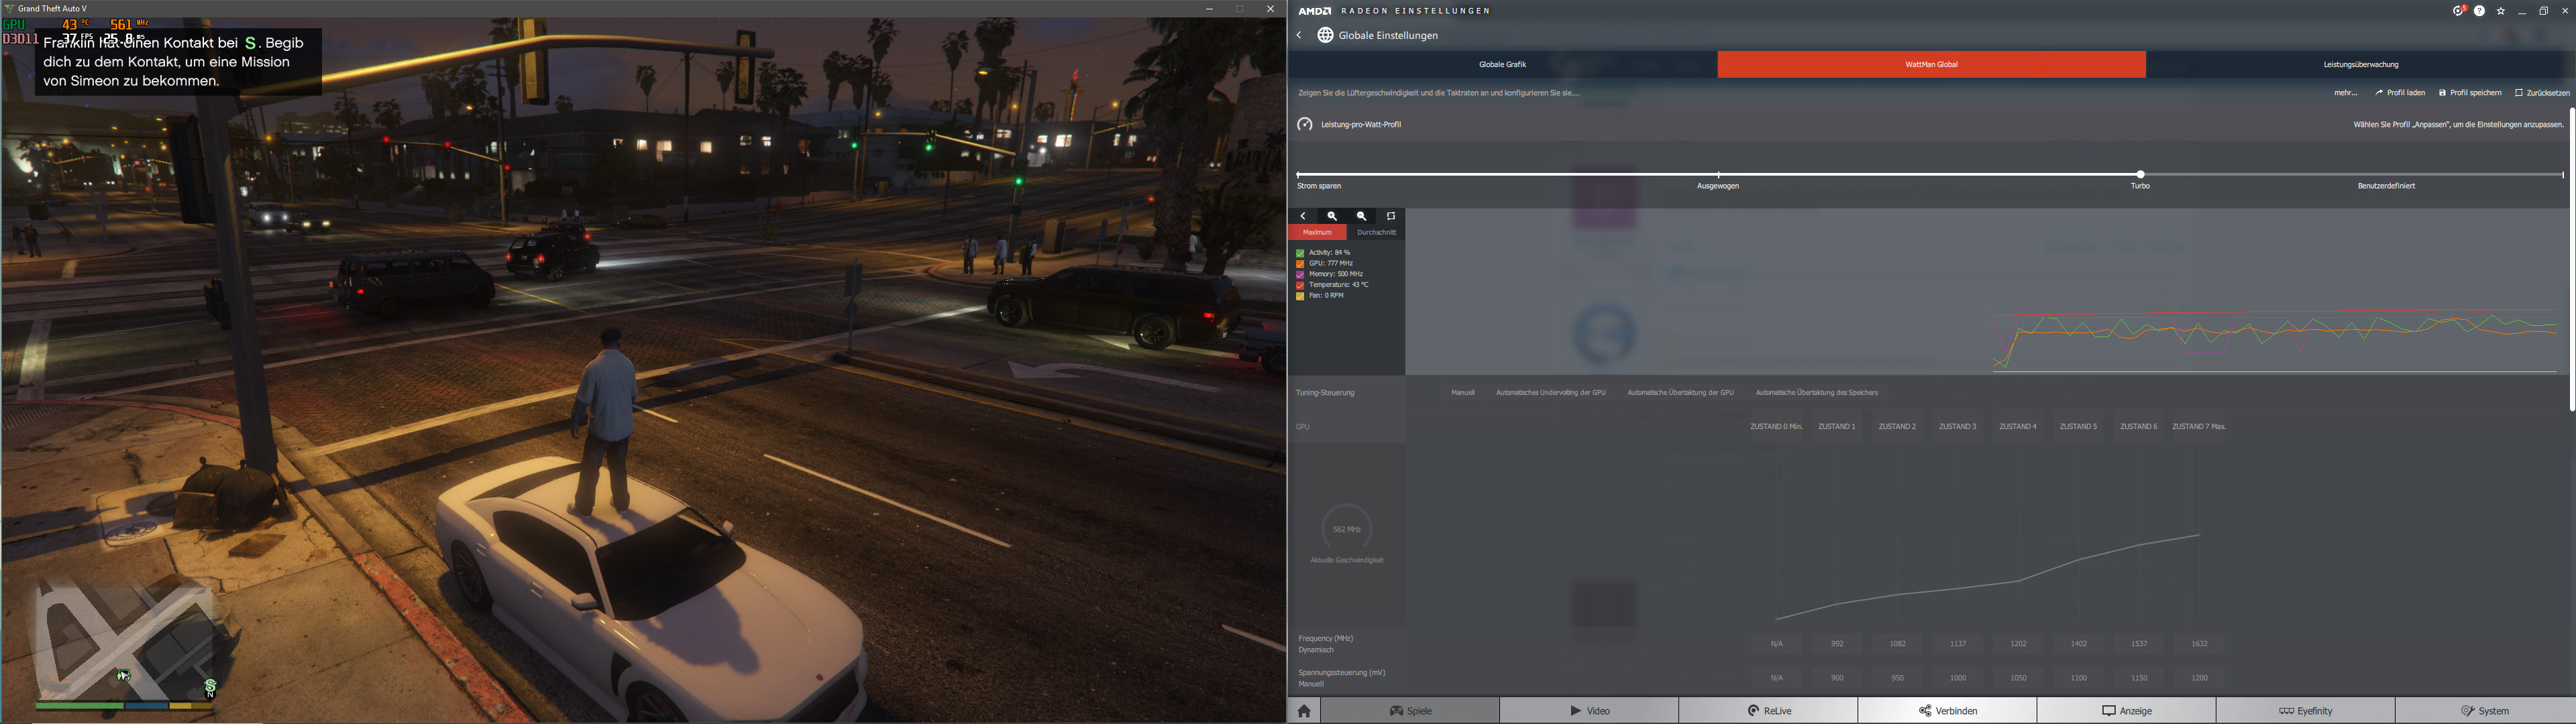Screen dimensions: 2576x724
Task: Click Profil speichern button
Action: click(x=2470, y=93)
